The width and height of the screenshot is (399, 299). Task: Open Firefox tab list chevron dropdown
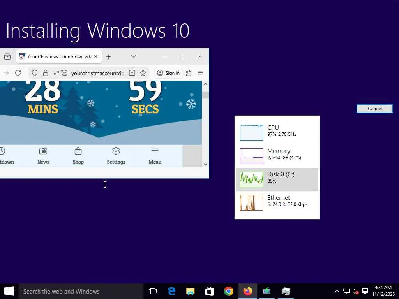point(133,56)
